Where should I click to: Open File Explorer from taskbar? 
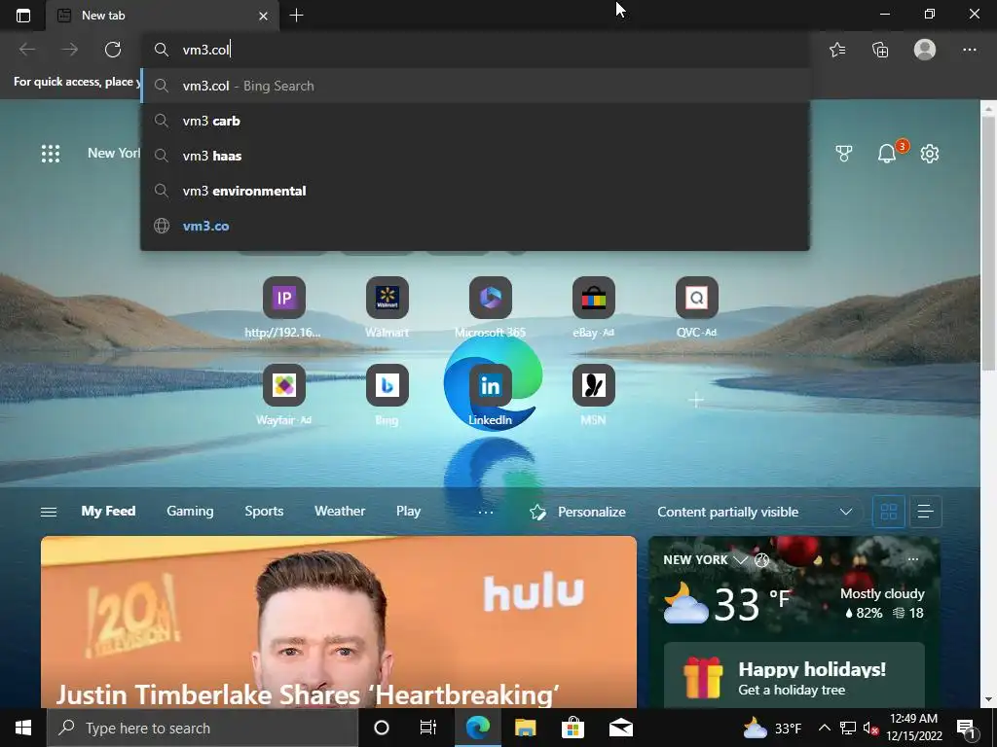[525, 728]
